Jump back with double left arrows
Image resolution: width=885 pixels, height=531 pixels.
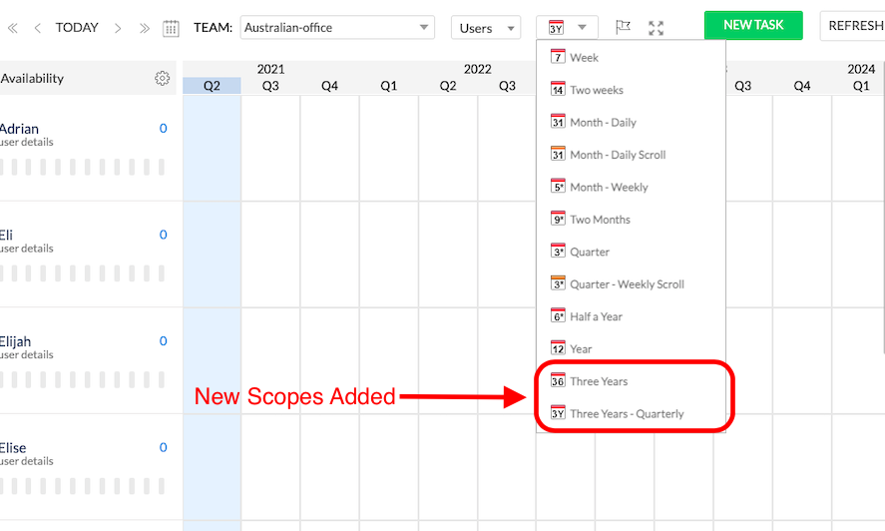(13, 28)
